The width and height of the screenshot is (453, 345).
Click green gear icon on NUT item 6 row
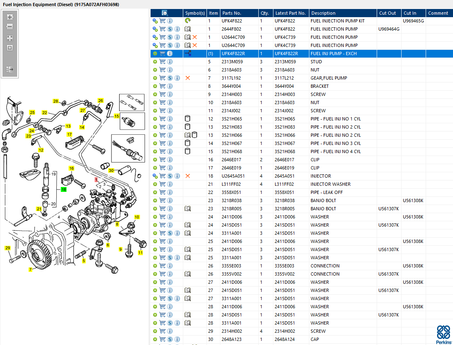[155, 70]
